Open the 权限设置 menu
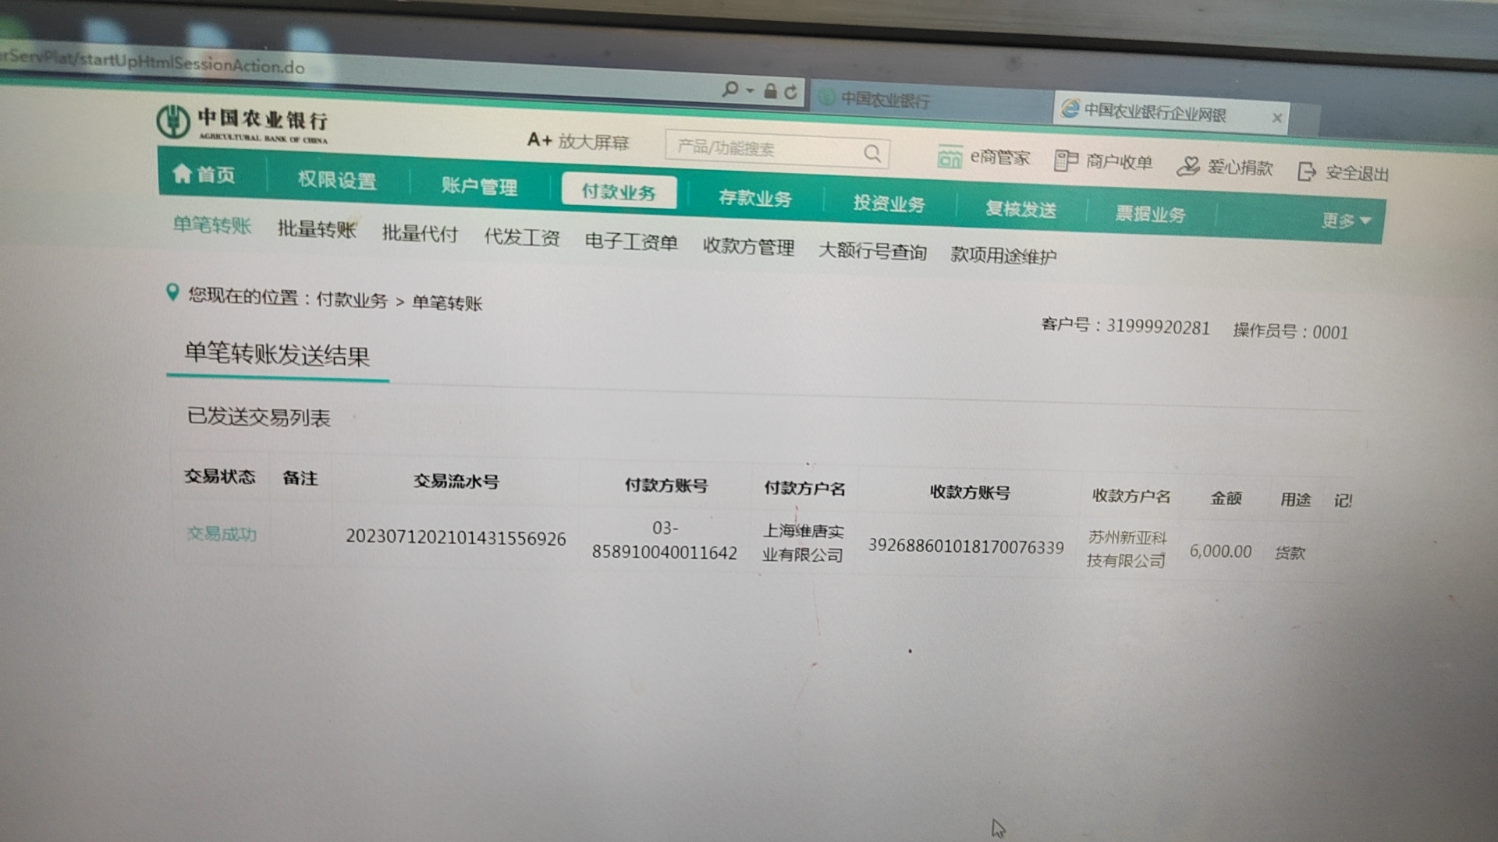Screen dimensions: 1498x842 (x=337, y=180)
